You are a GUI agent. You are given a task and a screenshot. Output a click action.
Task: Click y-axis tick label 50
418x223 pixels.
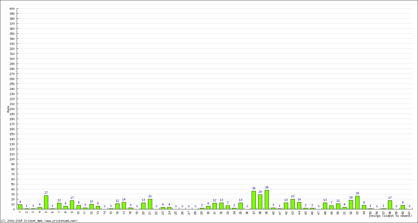[x=13, y=184]
